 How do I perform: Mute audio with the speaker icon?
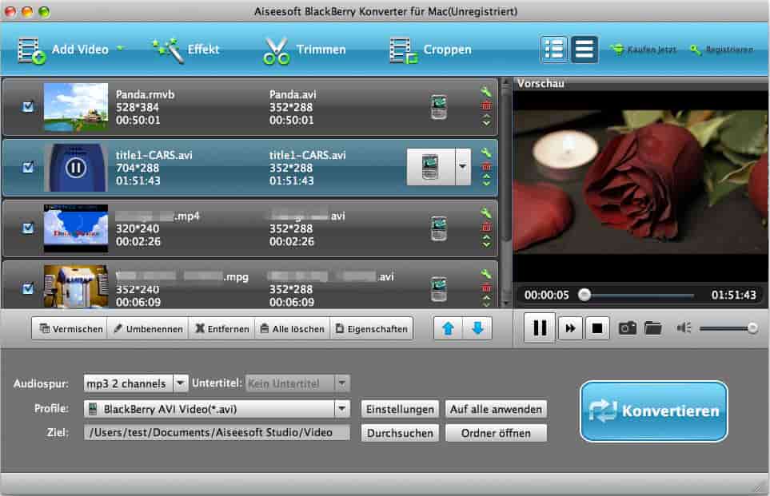click(684, 327)
